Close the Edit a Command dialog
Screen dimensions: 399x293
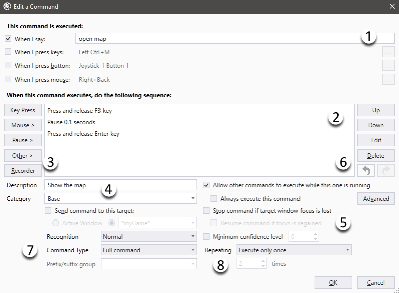[392, 7]
